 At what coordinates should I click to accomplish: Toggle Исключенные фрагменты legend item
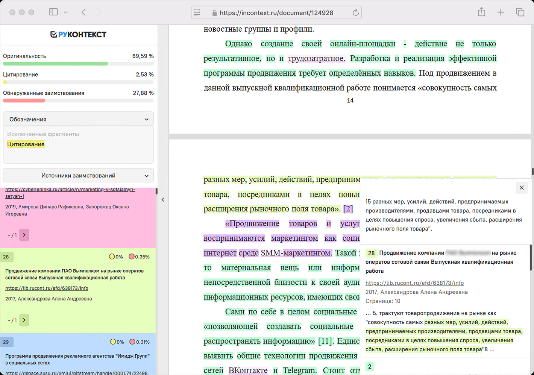43,134
